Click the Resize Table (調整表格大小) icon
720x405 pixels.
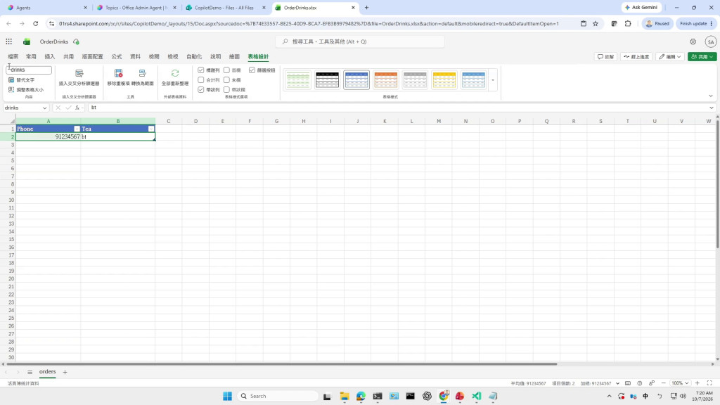tap(11, 89)
